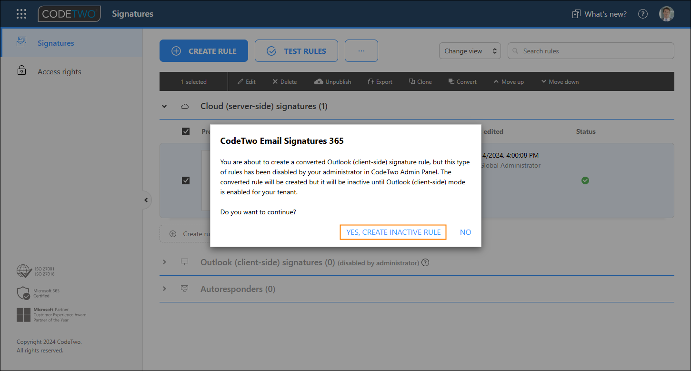Expand the Outlook (client-side) signatures section
The width and height of the screenshot is (691, 371).
coord(164,262)
